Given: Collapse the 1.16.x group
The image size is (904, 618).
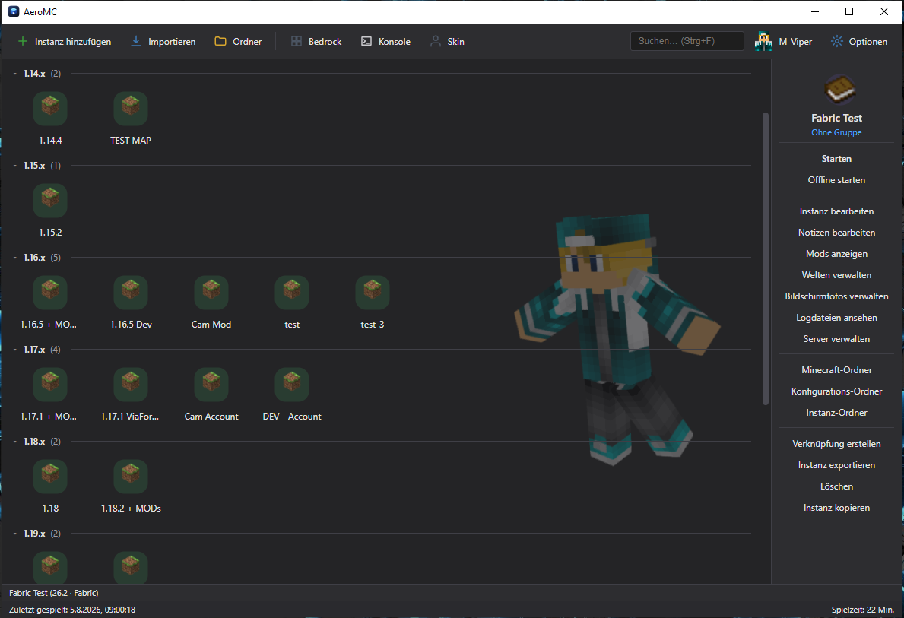Looking at the screenshot, I should pos(15,258).
